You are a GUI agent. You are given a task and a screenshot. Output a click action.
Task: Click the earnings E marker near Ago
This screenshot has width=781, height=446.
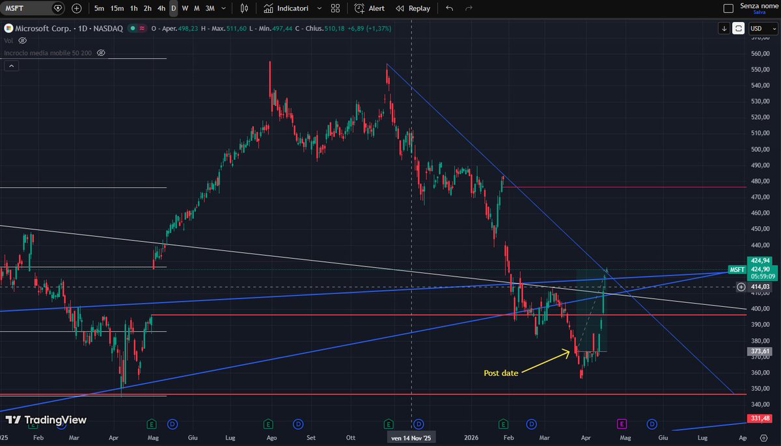pos(268,424)
